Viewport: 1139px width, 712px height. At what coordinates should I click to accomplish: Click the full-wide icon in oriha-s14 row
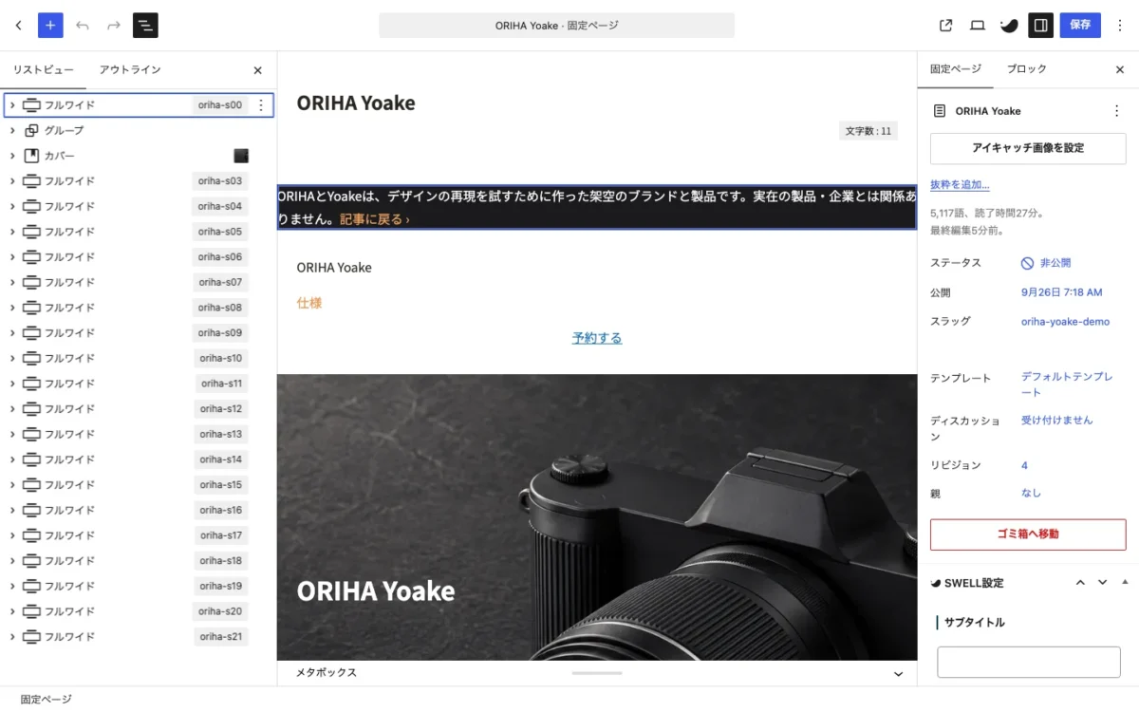click(x=31, y=459)
